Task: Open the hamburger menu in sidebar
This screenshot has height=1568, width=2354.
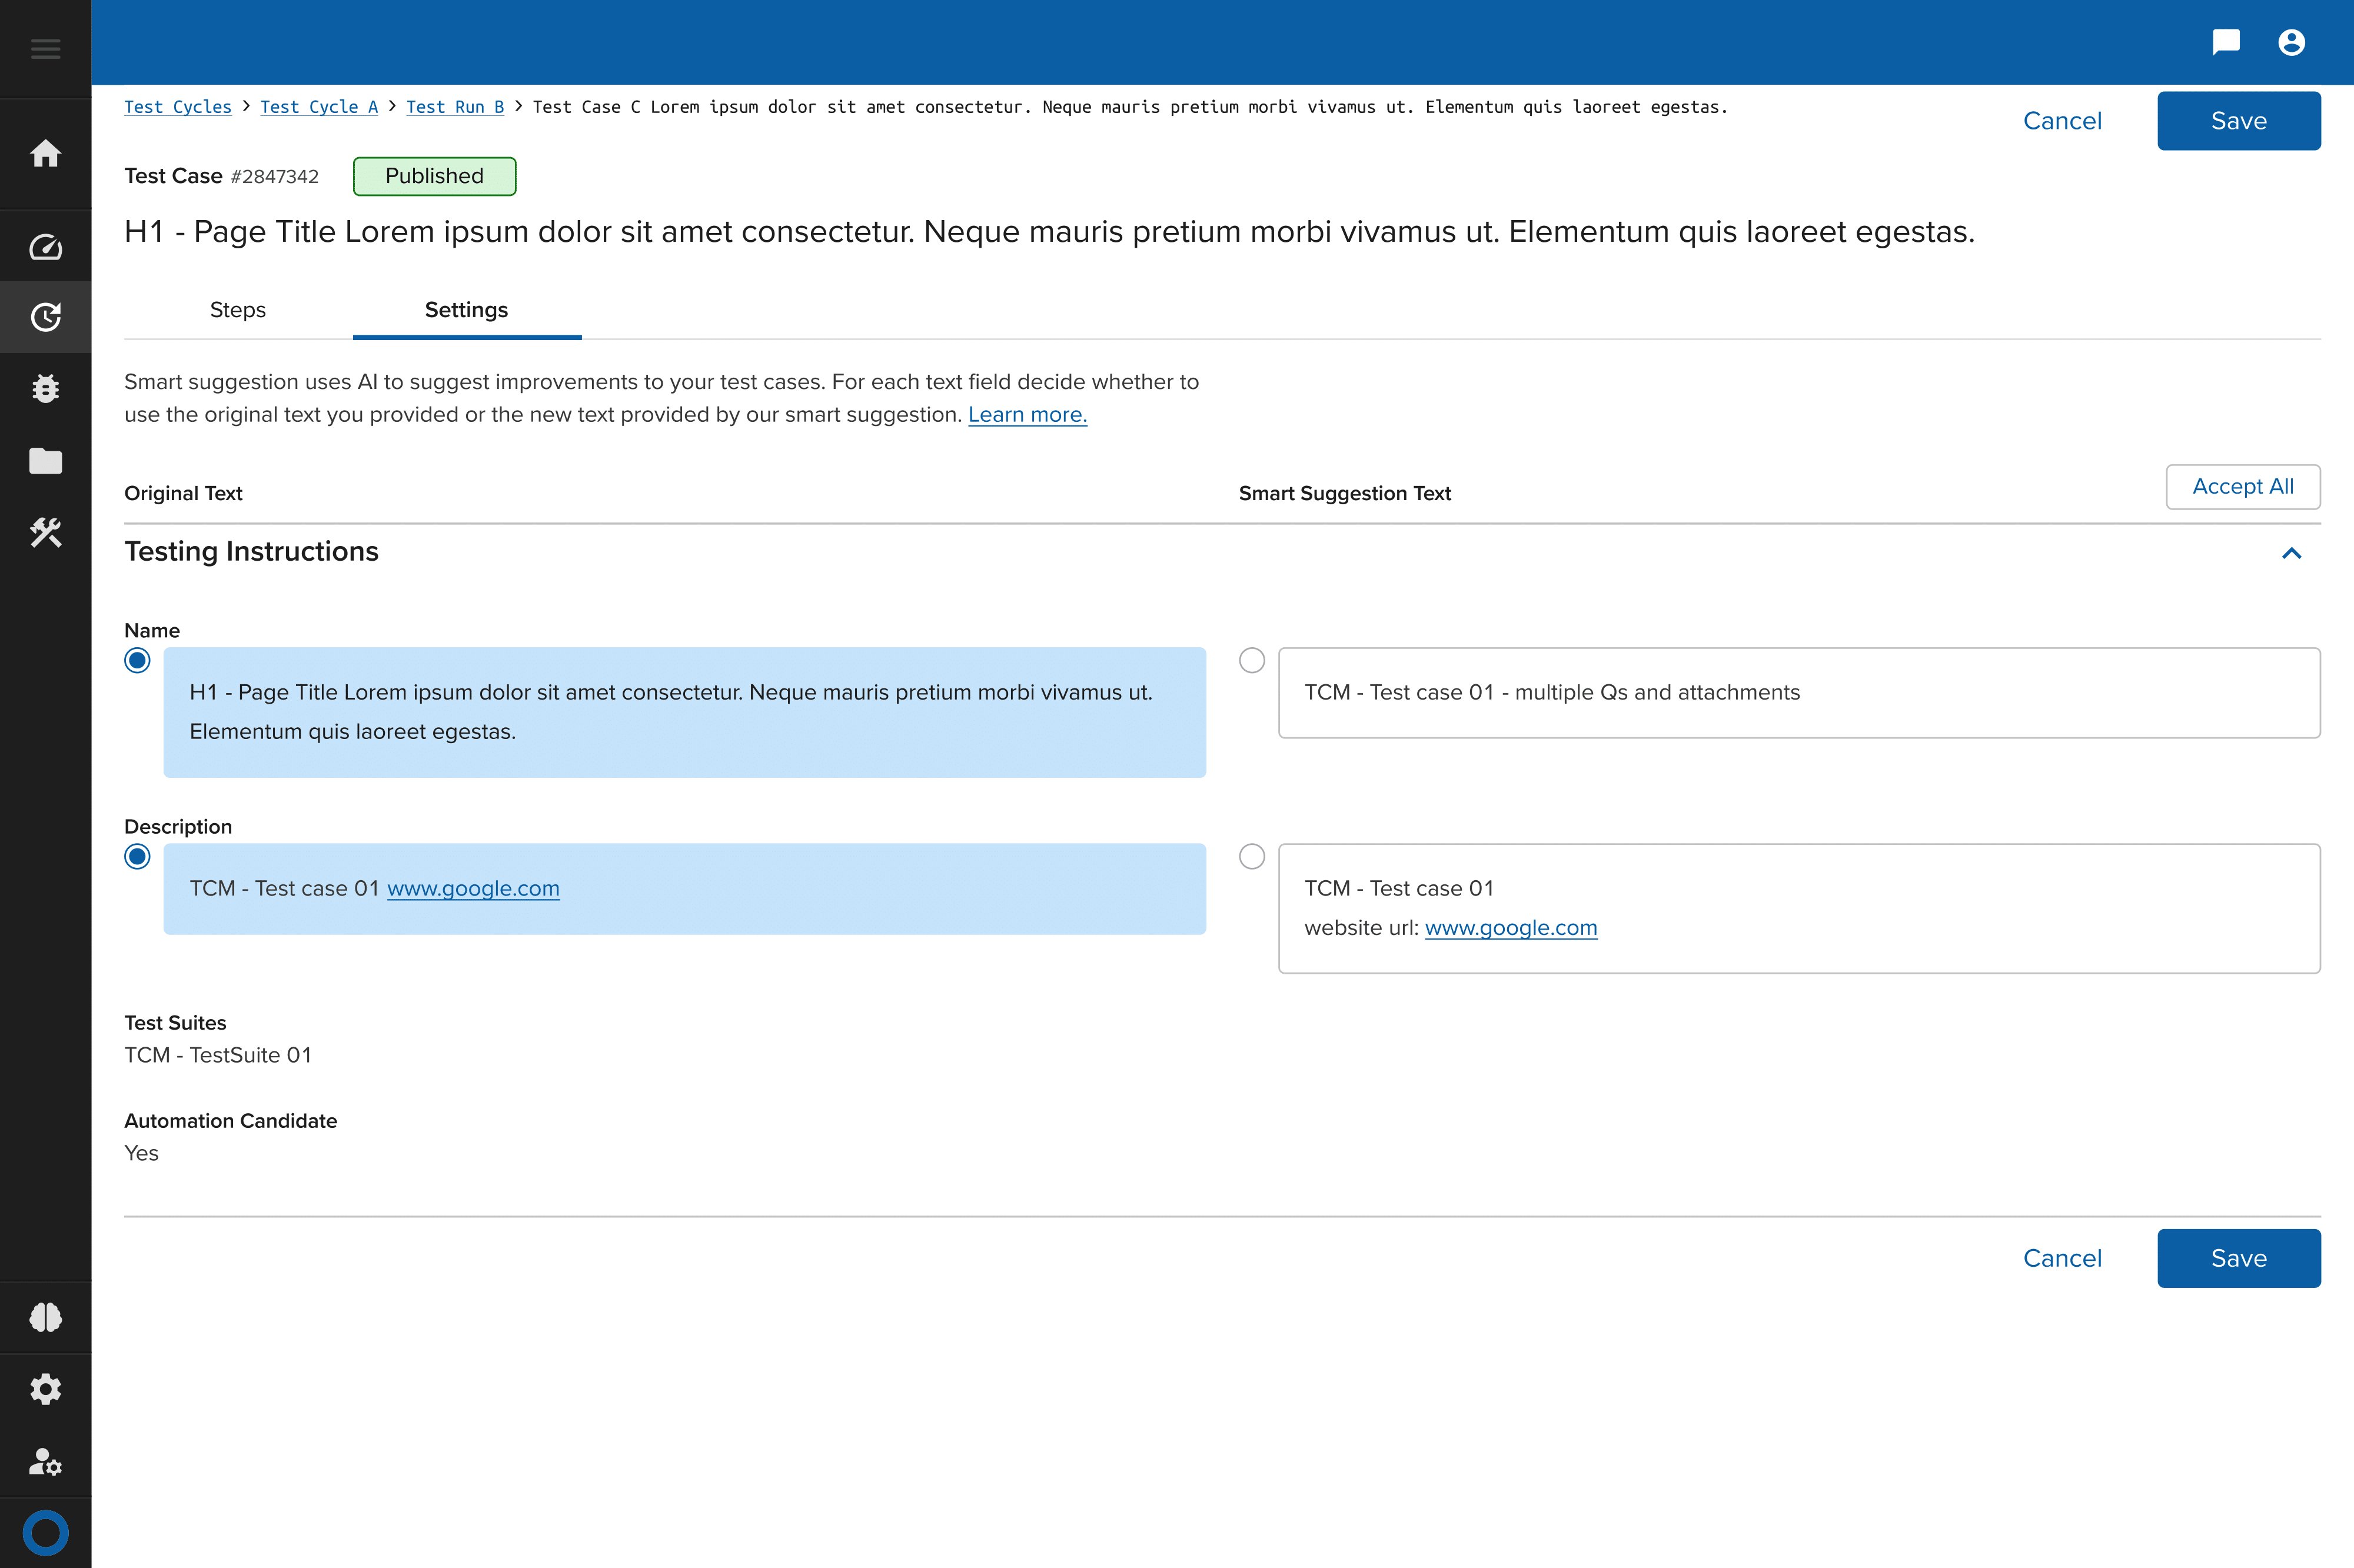Action: [x=45, y=48]
